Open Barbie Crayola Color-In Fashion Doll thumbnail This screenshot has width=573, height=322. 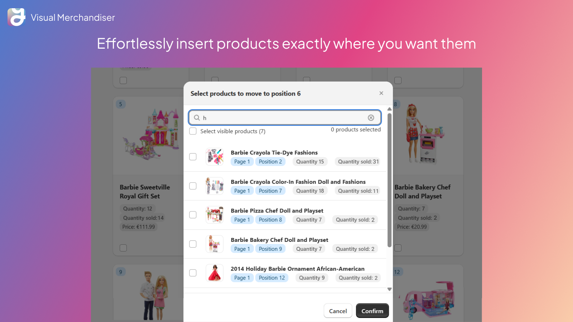point(215,186)
